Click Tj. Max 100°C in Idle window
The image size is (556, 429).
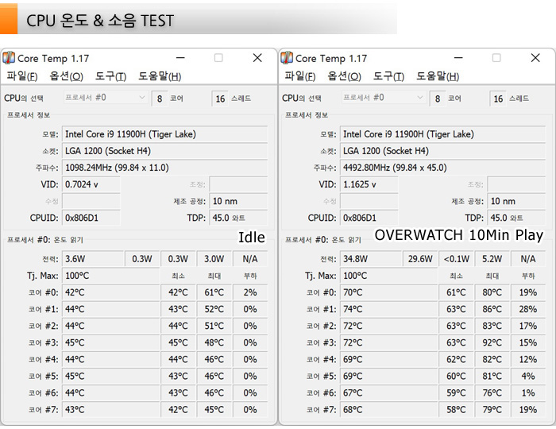coord(111,276)
